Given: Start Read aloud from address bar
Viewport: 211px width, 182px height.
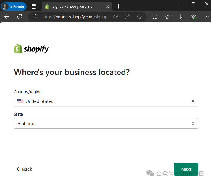Looking at the screenshot, I should click(x=128, y=17).
